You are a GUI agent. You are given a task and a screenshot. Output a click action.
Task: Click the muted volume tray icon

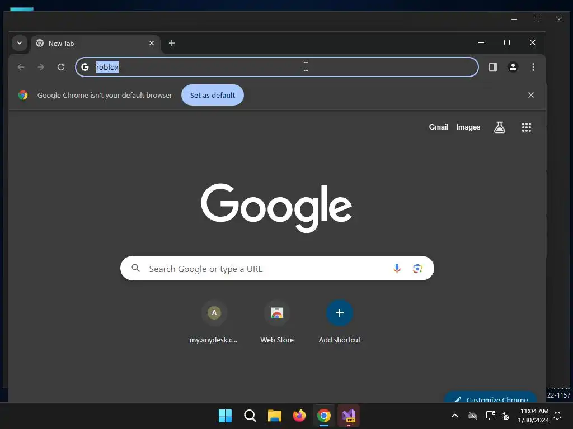point(505,416)
